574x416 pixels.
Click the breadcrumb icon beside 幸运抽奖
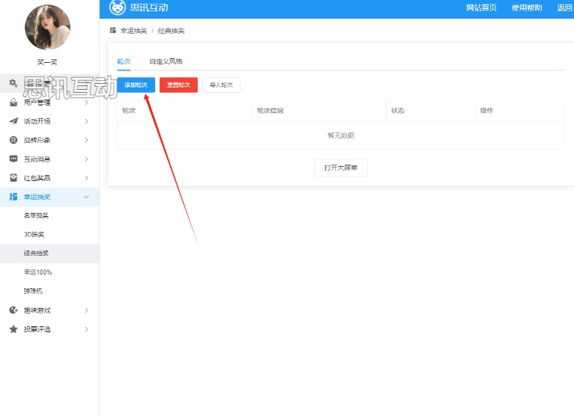112,31
